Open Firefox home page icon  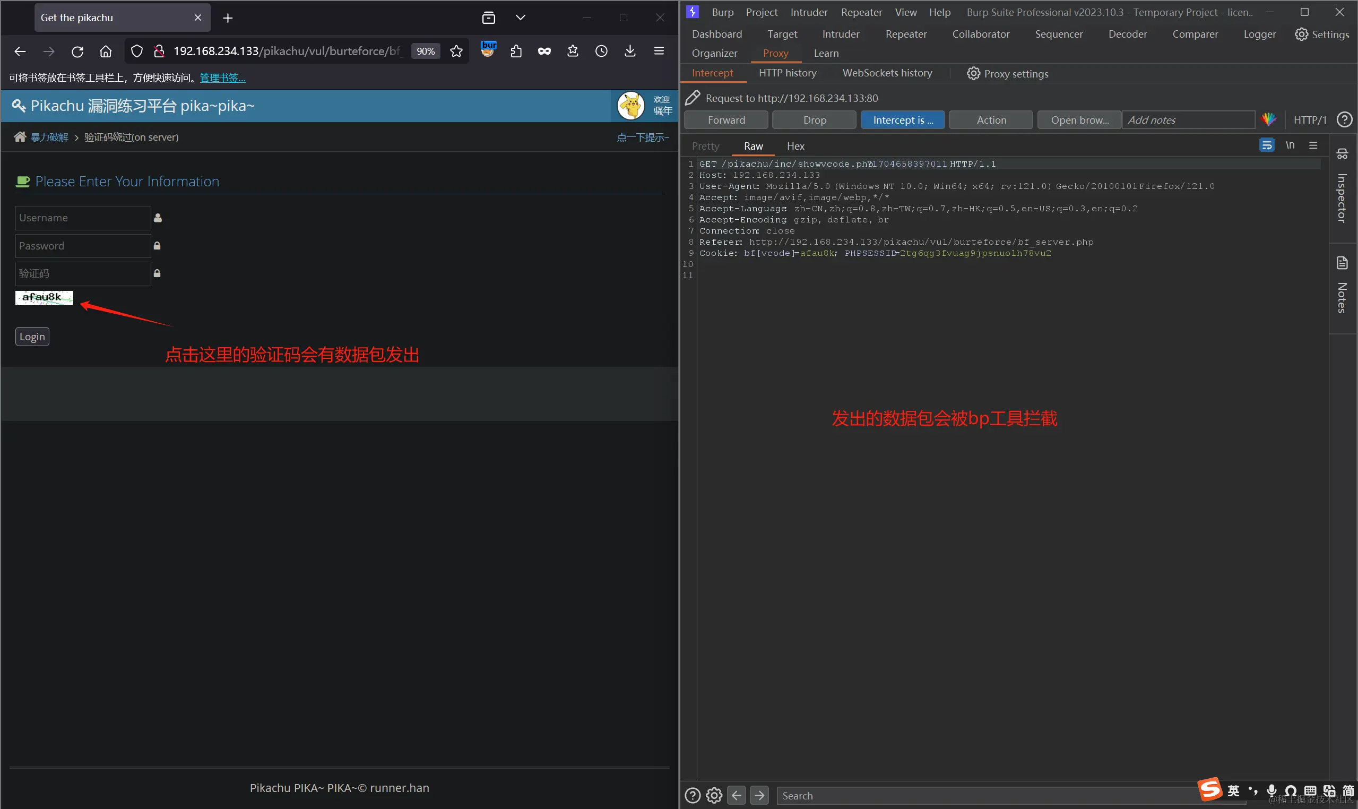tap(106, 51)
